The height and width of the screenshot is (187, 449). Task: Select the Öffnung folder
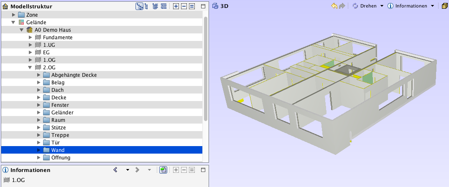pos(61,157)
